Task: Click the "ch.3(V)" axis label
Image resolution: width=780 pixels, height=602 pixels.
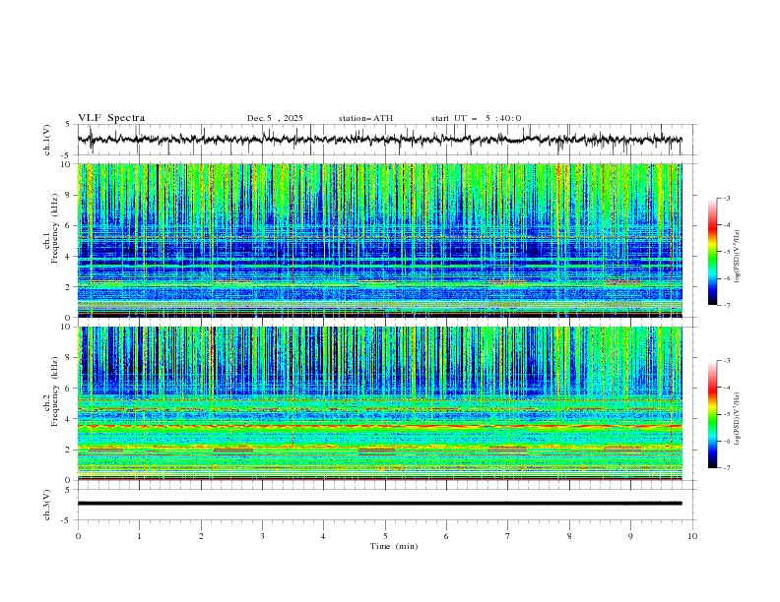Action: [47, 505]
